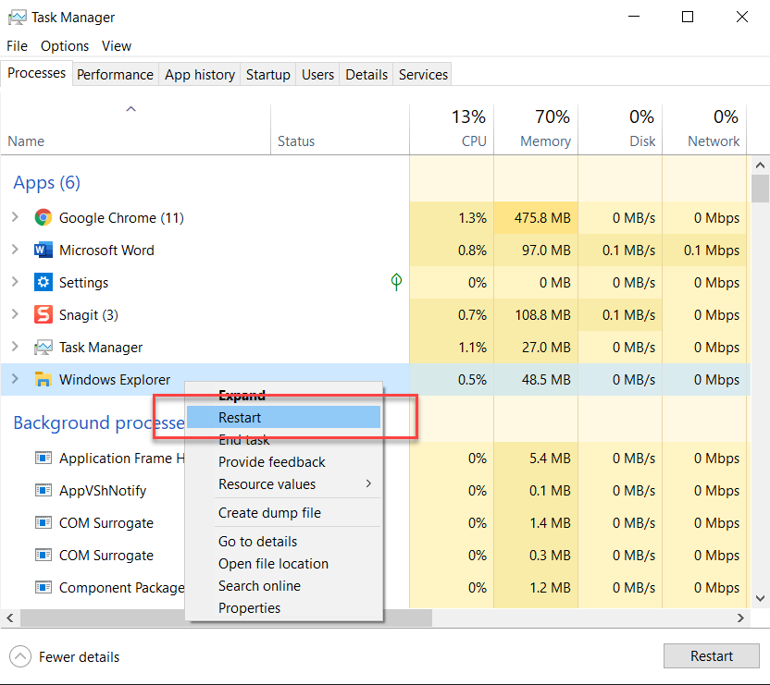770x685 pixels.
Task: Click the AppVShNotify process icon
Action: [x=43, y=491]
